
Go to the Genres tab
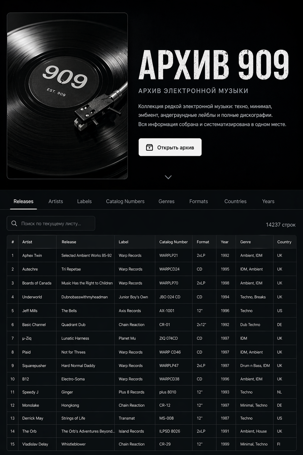click(x=166, y=201)
